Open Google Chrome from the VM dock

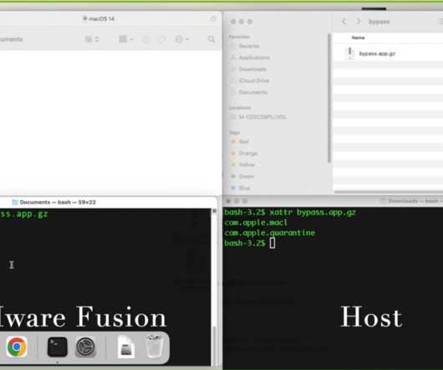(x=17, y=347)
